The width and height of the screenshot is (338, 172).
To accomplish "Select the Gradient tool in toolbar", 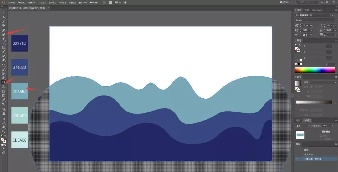I will [3, 96].
